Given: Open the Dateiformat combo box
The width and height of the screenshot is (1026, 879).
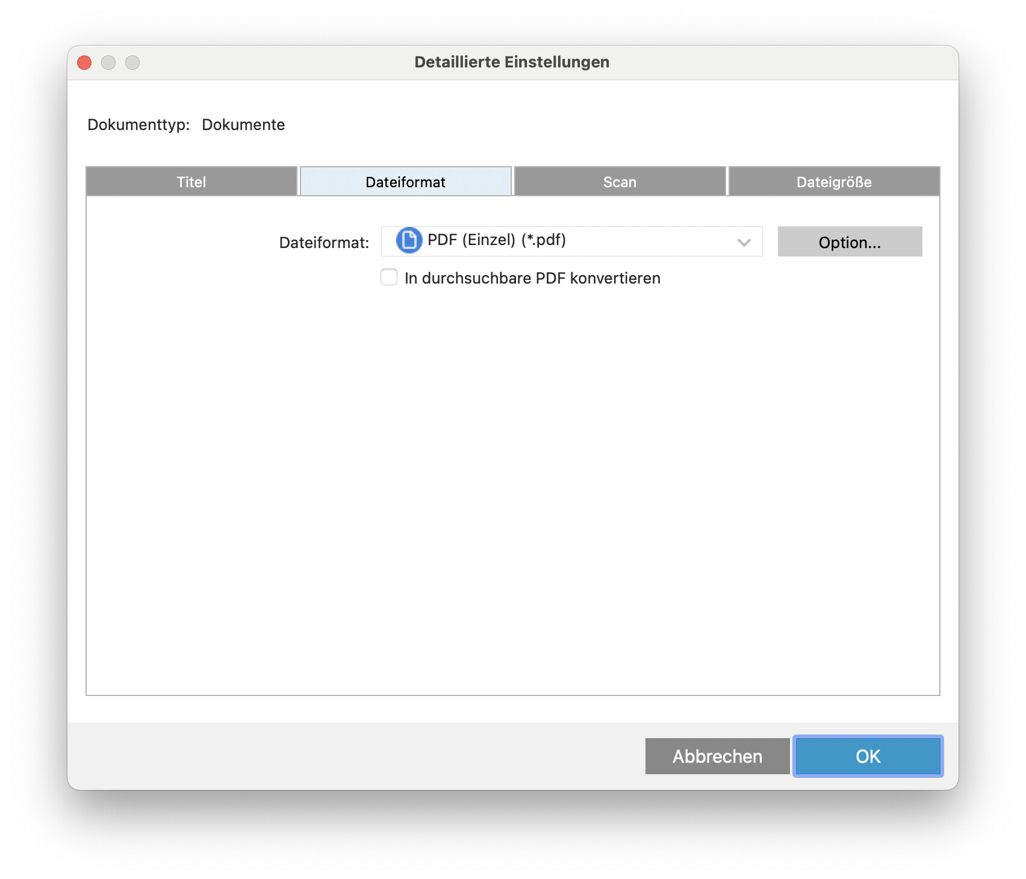Looking at the screenshot, I should pyautogui.click(x=571, y=241).
